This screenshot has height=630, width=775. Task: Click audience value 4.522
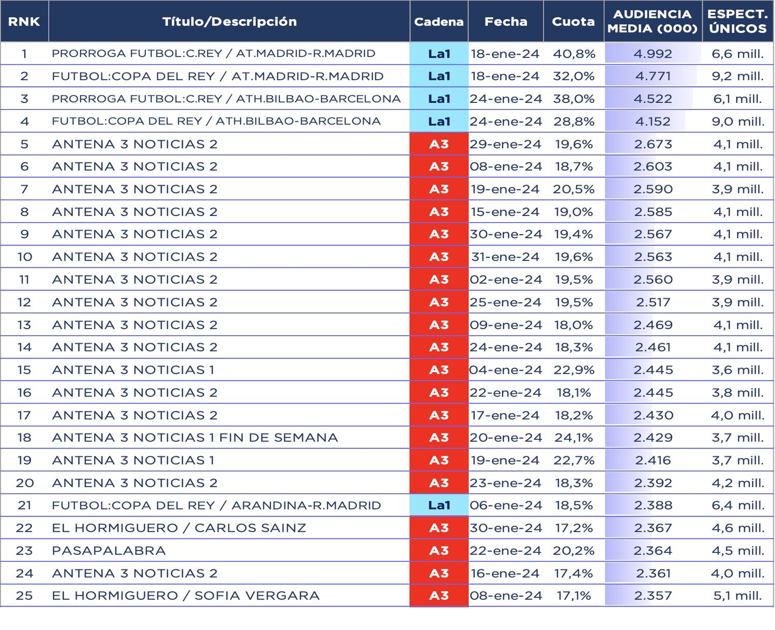point(653,99)
